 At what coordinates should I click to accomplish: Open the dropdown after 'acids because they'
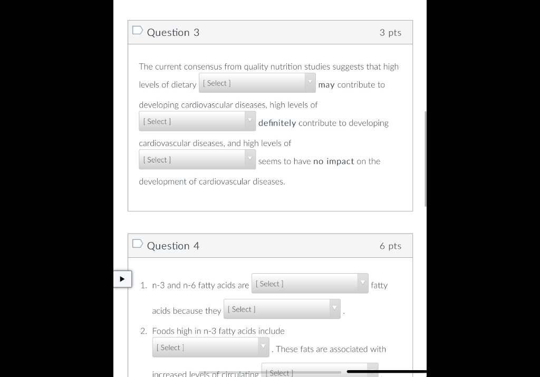(282, 309)
